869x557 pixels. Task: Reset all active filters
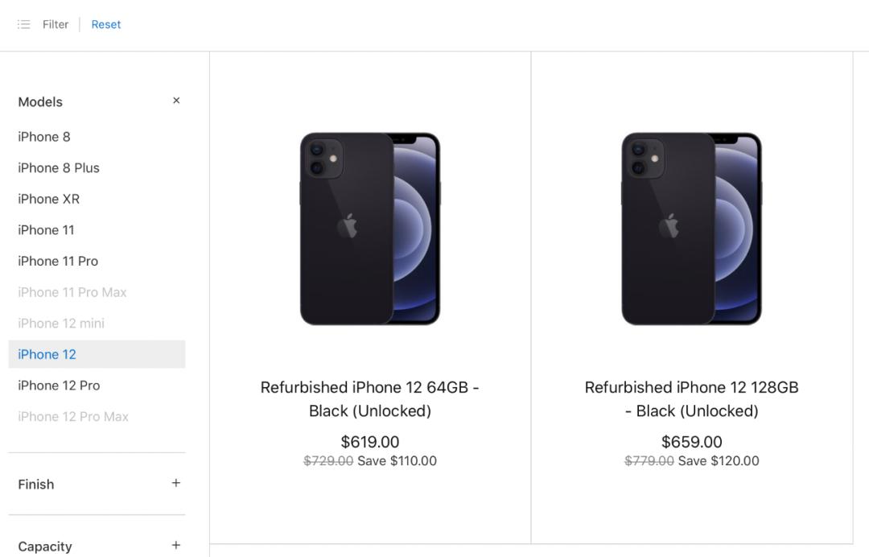[x=105, y=24]
